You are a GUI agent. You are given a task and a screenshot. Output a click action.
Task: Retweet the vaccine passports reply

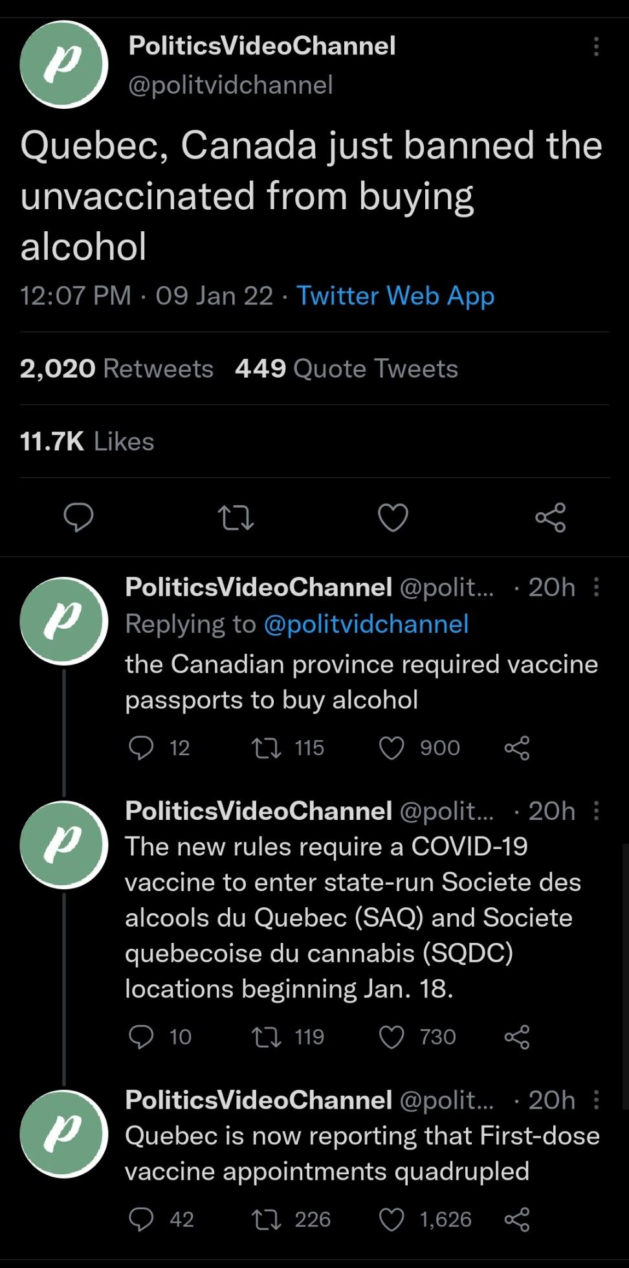click(x=265, y=748)
